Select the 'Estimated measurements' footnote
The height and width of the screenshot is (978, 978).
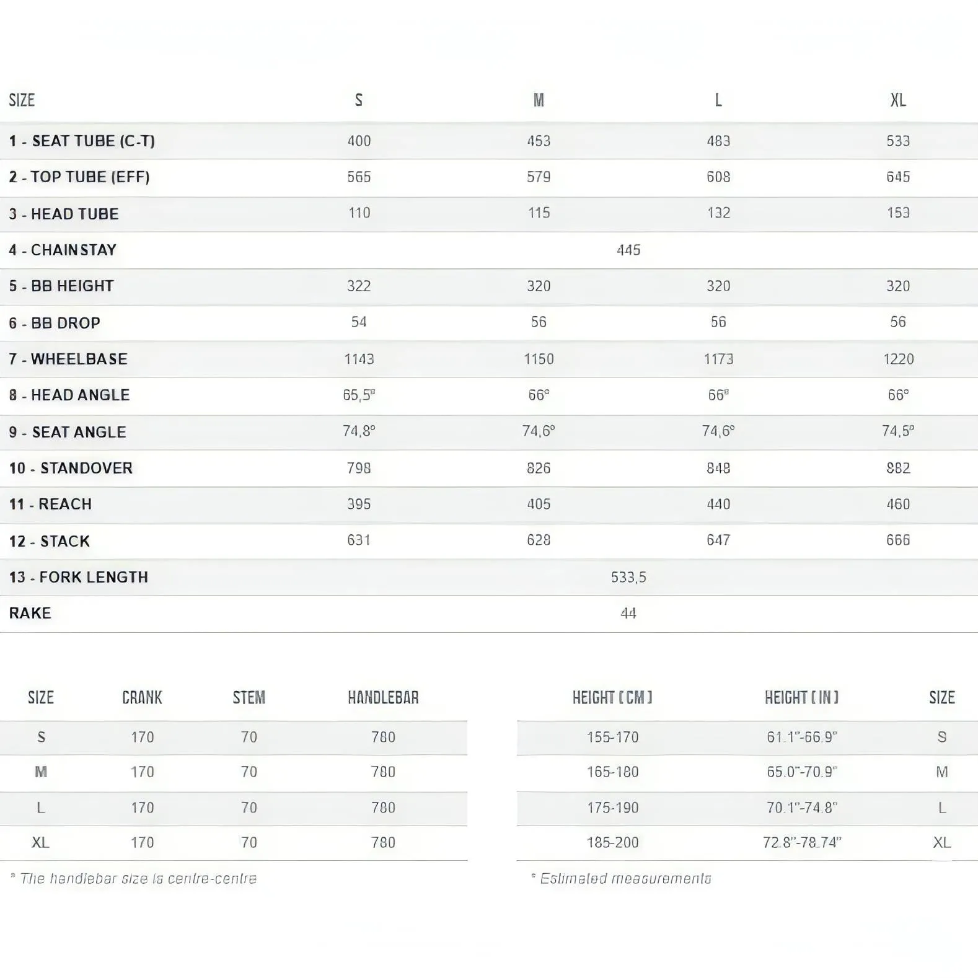(621, 879)
